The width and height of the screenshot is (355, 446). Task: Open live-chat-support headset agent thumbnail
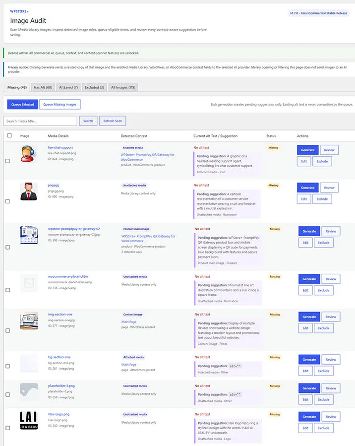(29, 154)
